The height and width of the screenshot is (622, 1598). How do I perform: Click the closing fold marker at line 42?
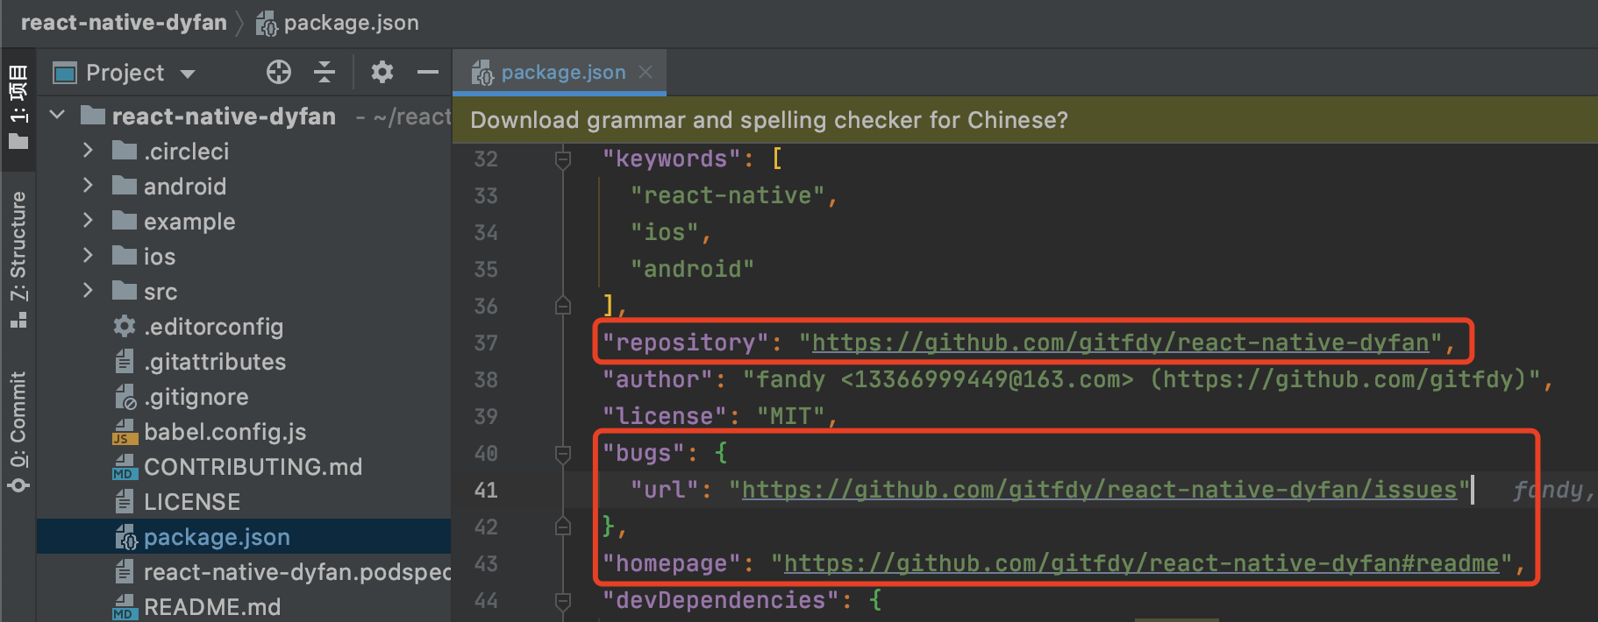(x=563, y=527)
